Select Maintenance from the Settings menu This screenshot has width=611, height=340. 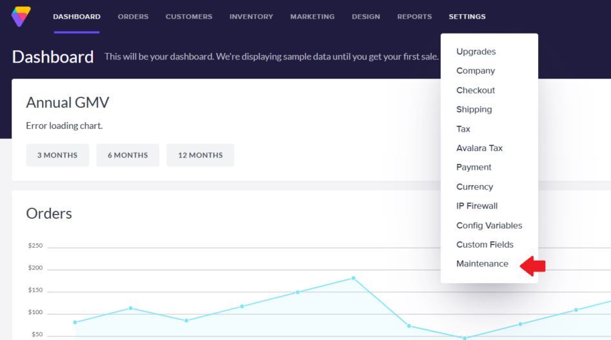[x=482, y=264]
